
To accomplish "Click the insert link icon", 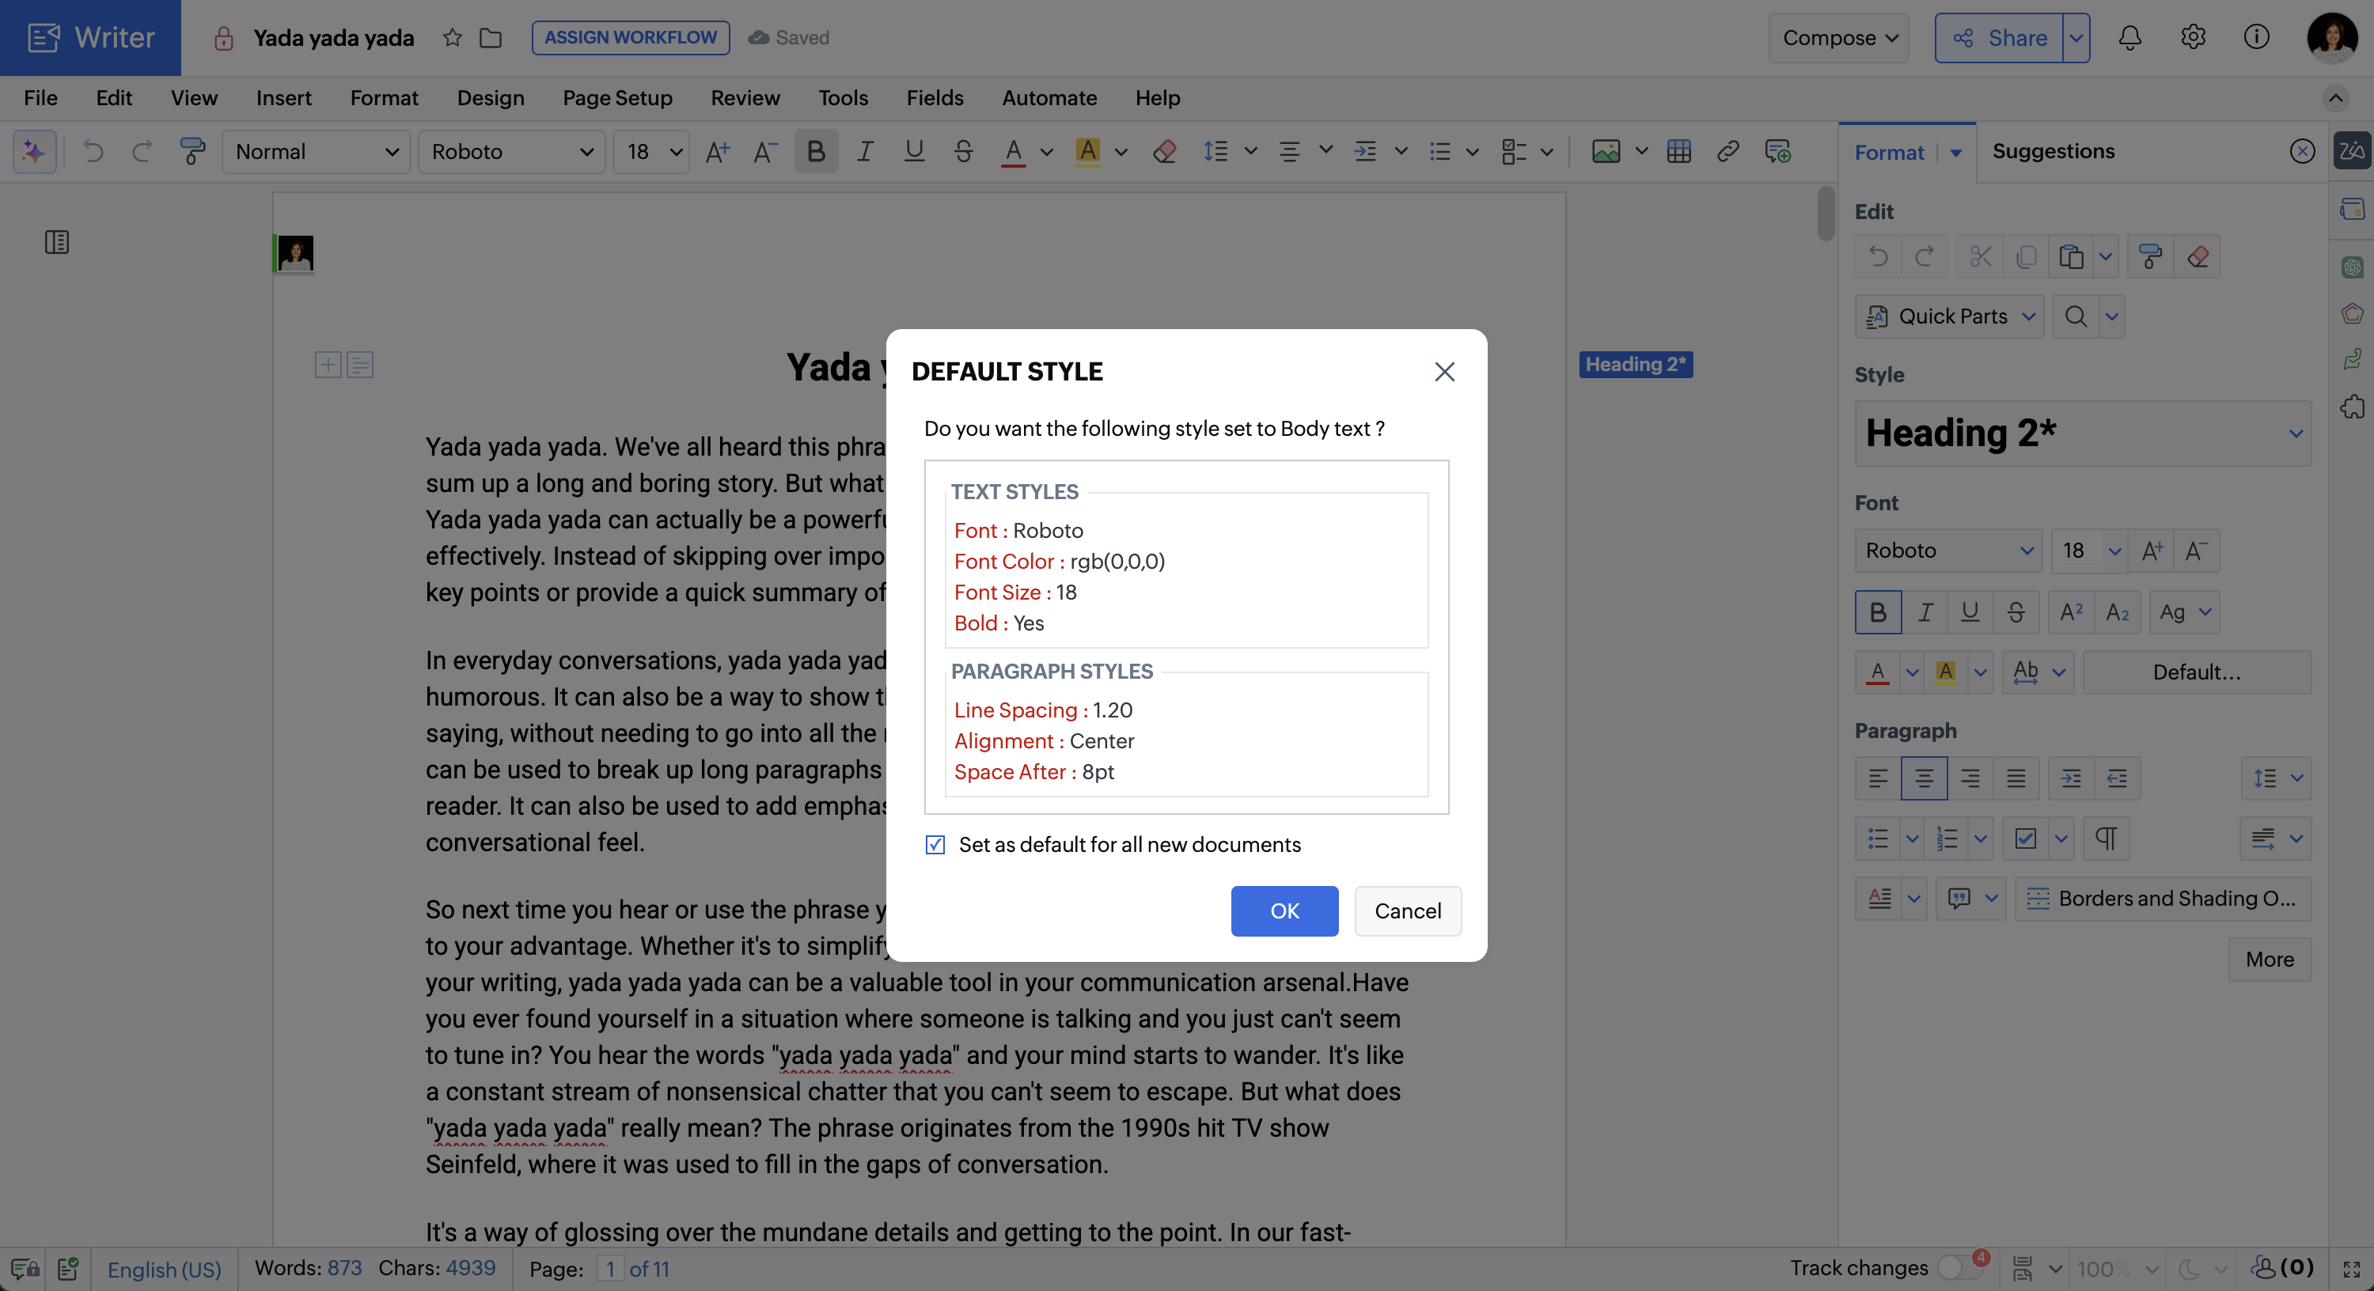I will point(1728,151).
